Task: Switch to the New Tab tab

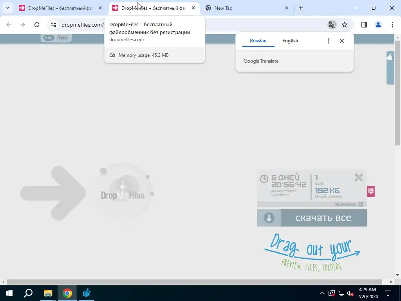Action: [x=247, y=8]
